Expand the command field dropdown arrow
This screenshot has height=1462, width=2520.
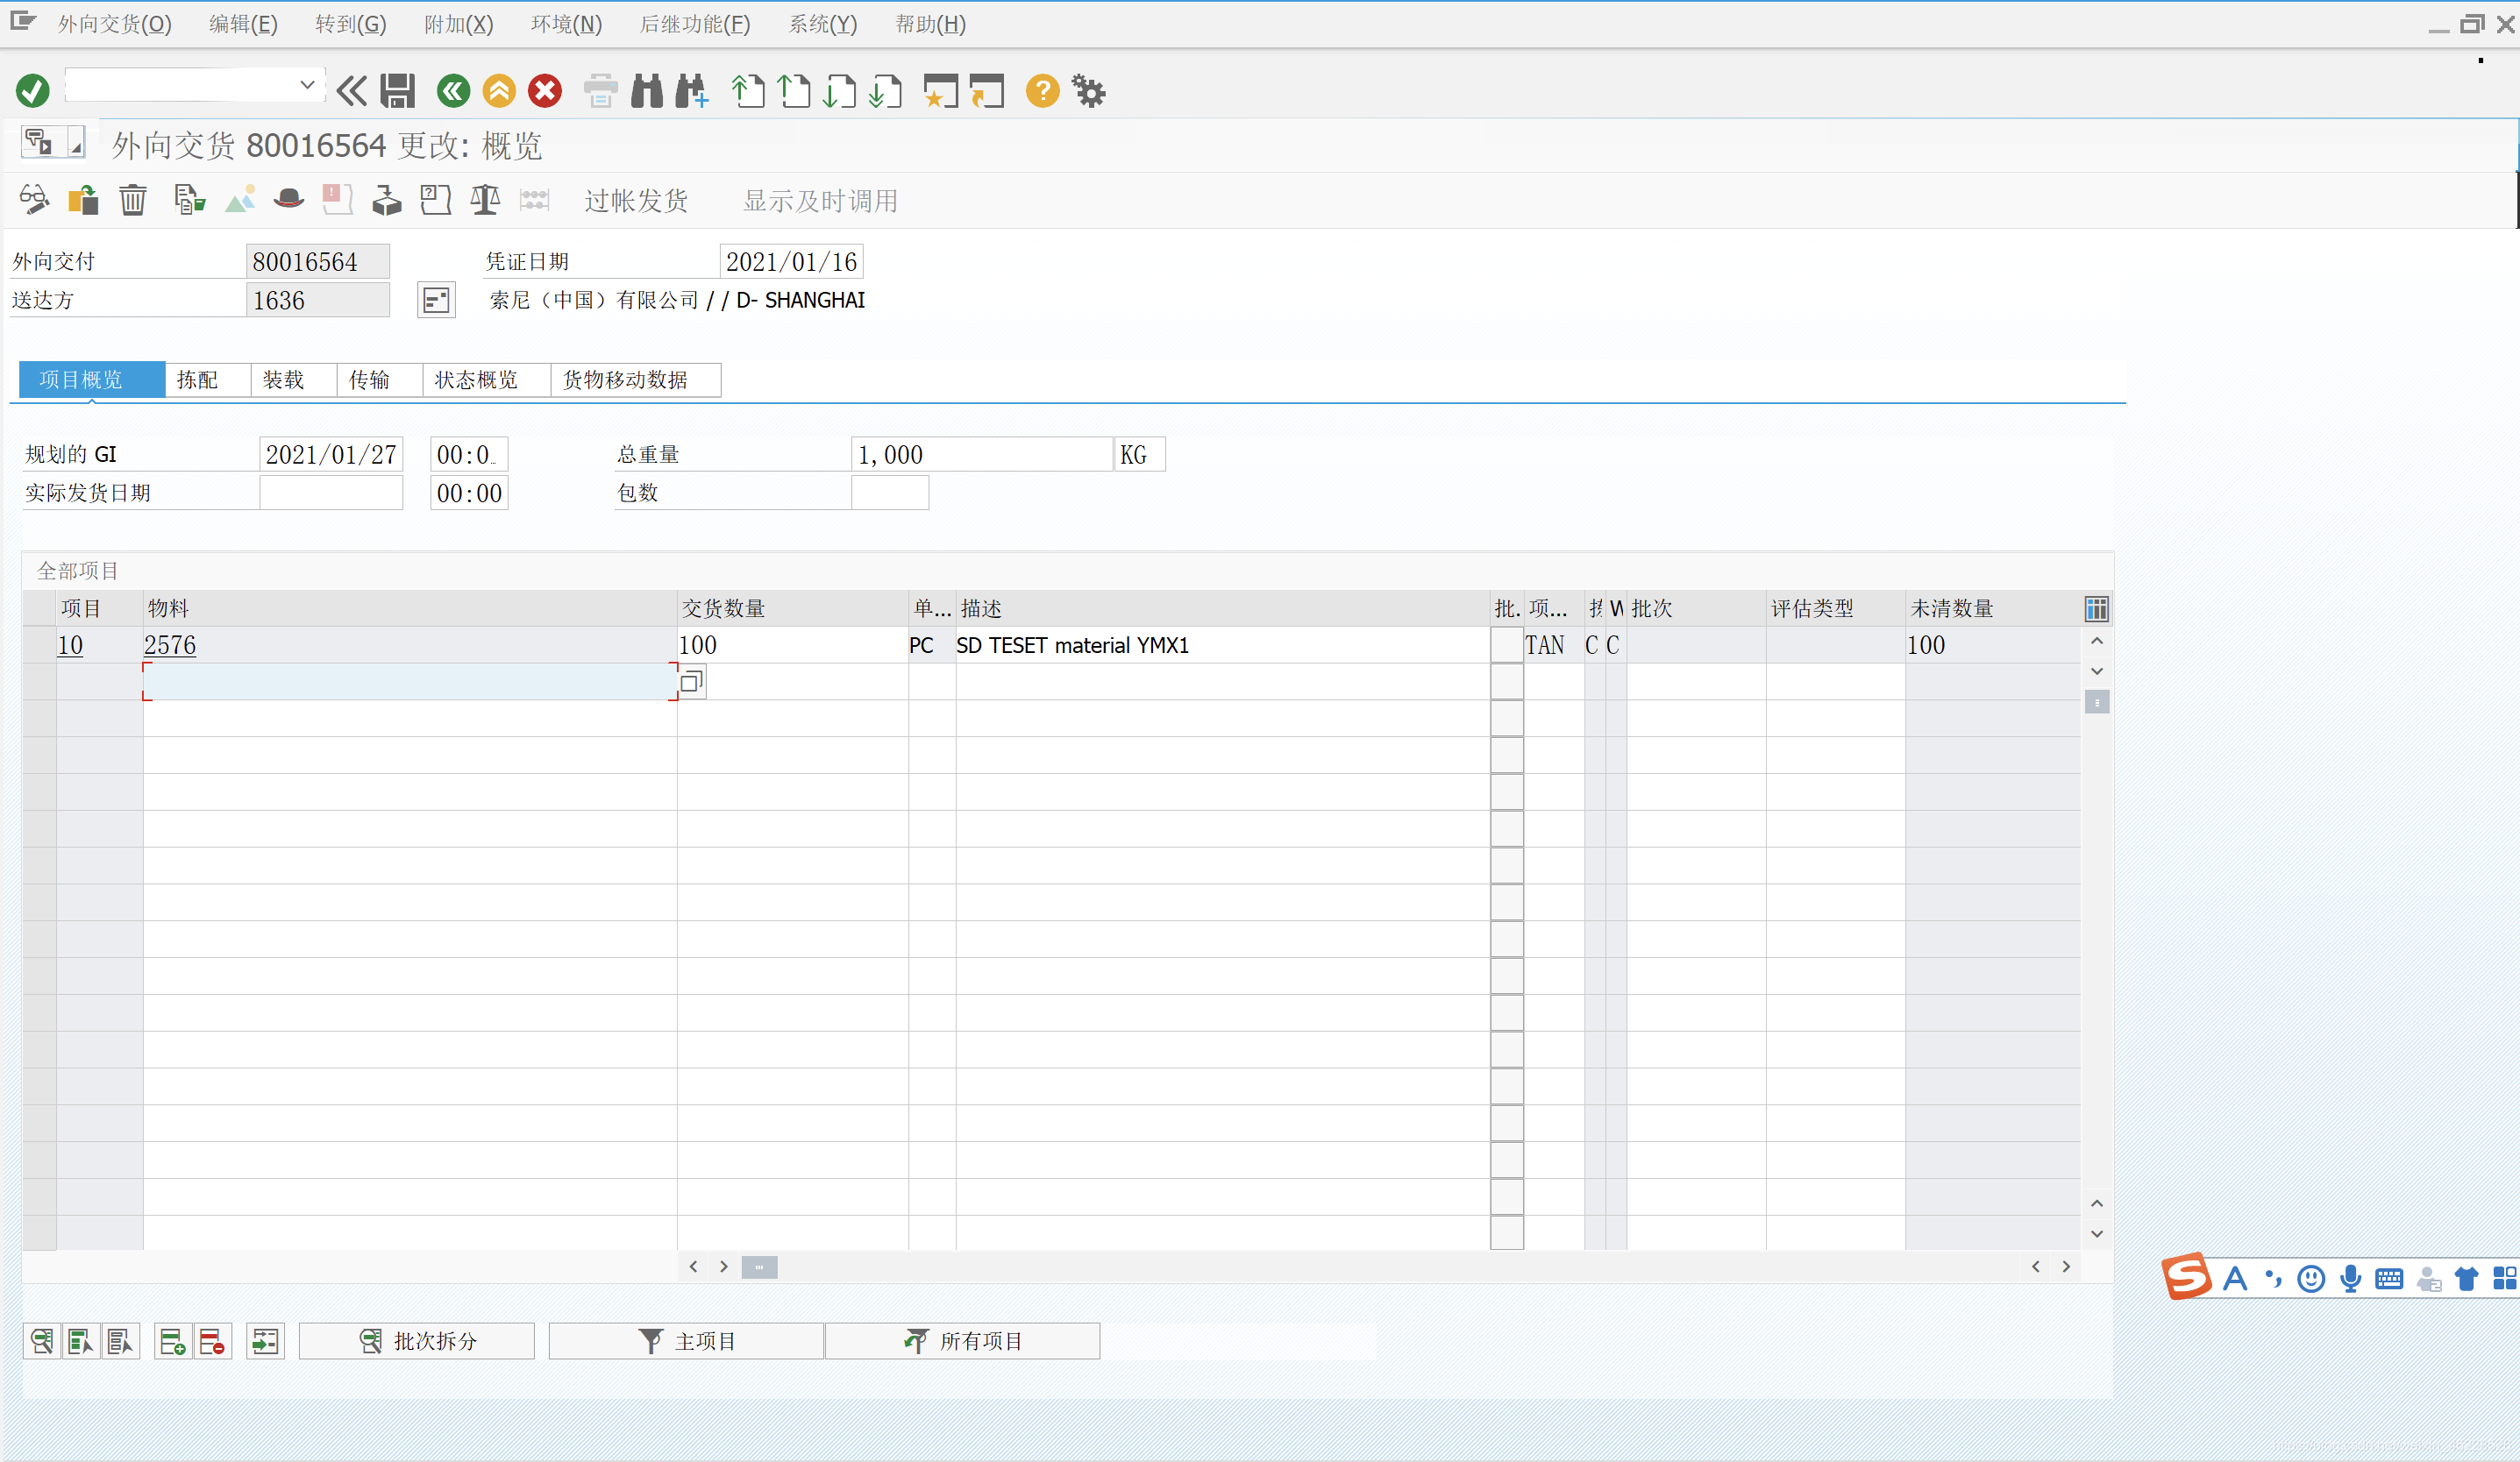[x=307, y=86]
